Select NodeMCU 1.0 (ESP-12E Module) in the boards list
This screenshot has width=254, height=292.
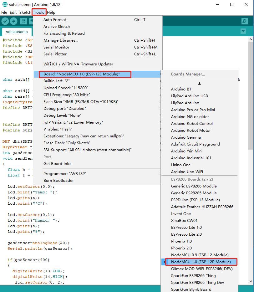(199, 262)
